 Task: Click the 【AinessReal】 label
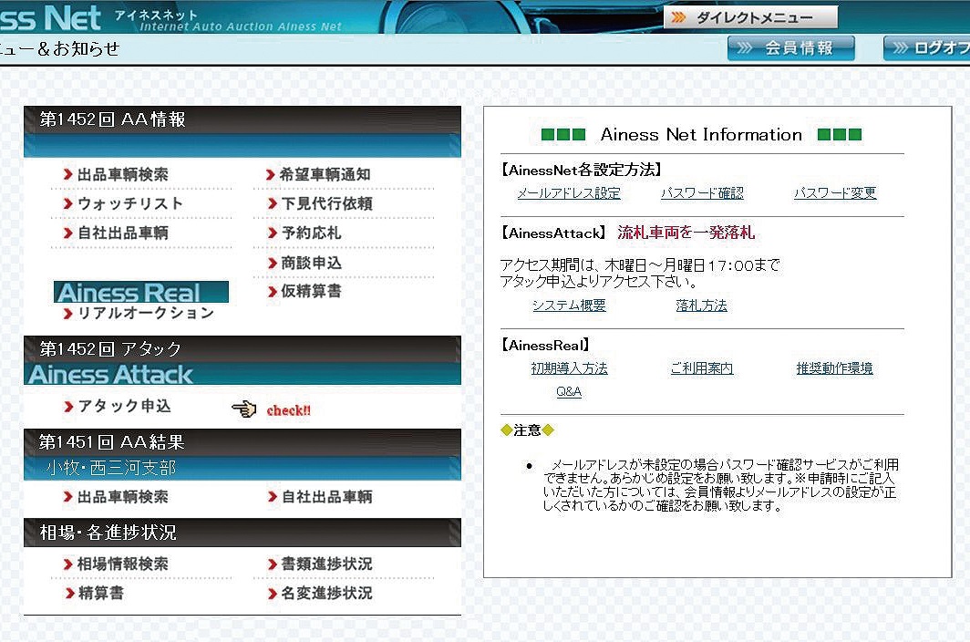pos(545,346)
